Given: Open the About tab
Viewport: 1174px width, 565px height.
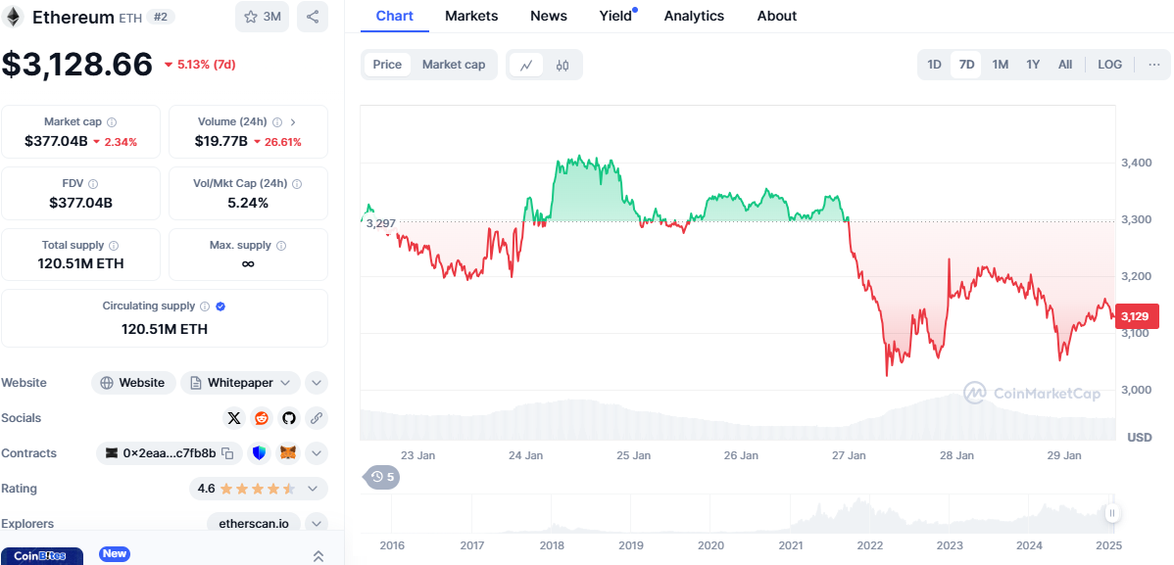Looking at the screenshot, I should pyautogui.click(x=777, y=16).
